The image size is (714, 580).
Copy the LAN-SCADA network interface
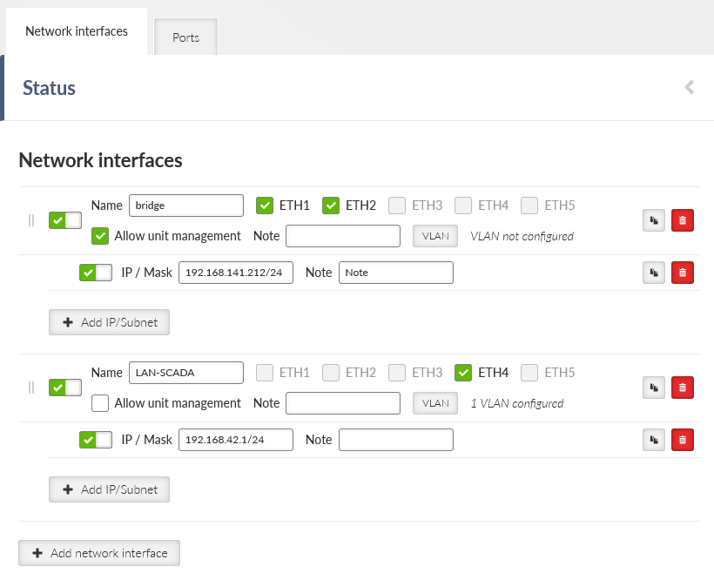tap(654, 388)
